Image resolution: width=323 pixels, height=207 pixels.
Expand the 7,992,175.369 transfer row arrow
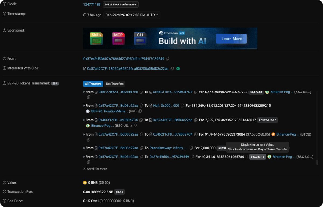click(x=84, y=120)
